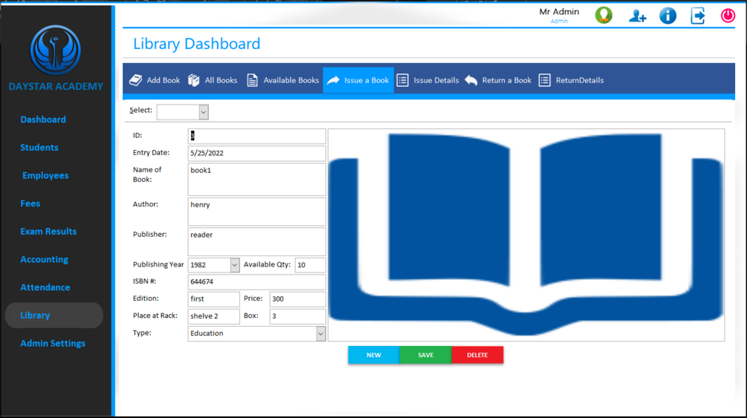
Task: Select the Issue a Book tab
Action: (358, 80)
